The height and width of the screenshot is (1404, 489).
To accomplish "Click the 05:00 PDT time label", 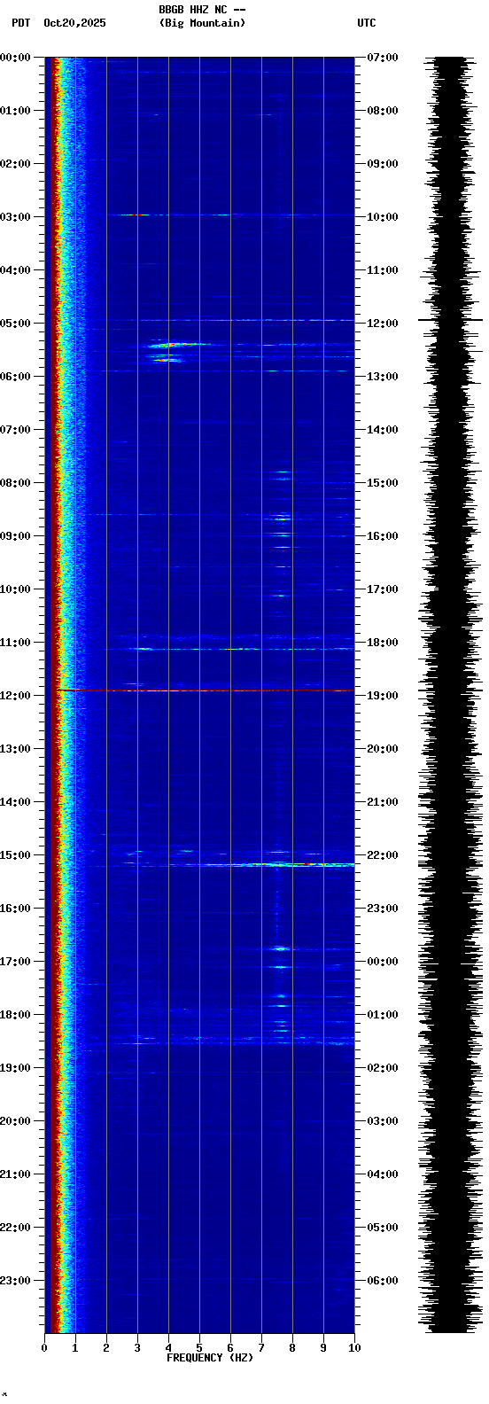I will point(15,324).
